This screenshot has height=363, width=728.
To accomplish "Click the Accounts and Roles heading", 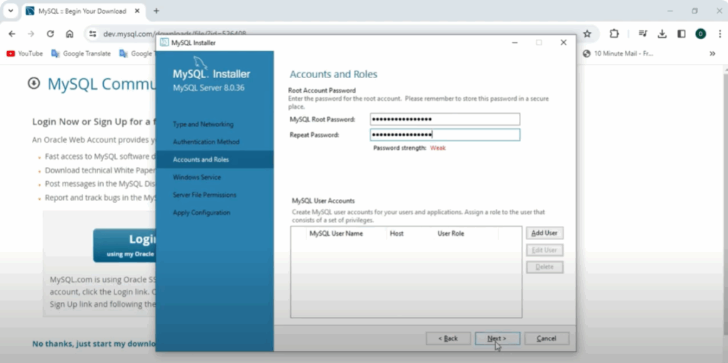I will (x=333, y=75).
